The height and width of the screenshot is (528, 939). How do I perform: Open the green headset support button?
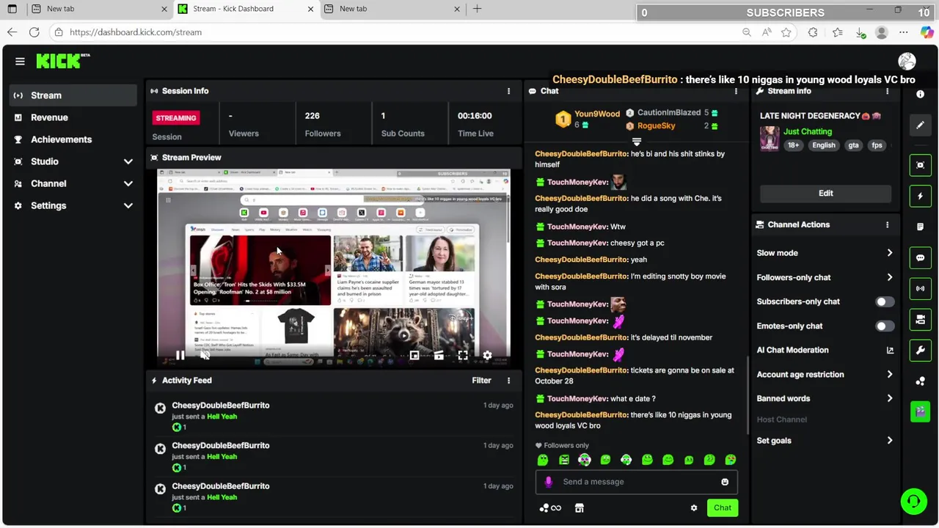click(x=913, y=502)
